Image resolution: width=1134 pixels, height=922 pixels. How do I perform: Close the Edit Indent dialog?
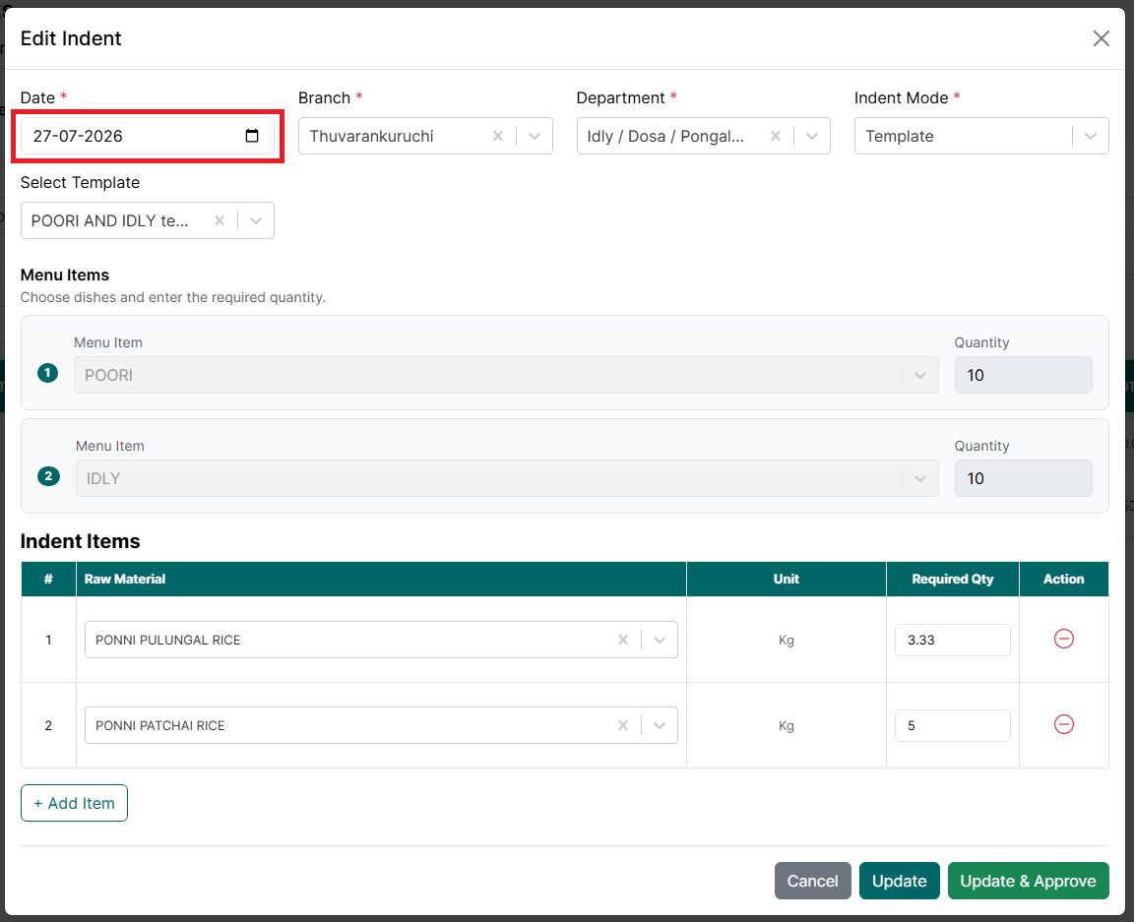pos(1101,38)
